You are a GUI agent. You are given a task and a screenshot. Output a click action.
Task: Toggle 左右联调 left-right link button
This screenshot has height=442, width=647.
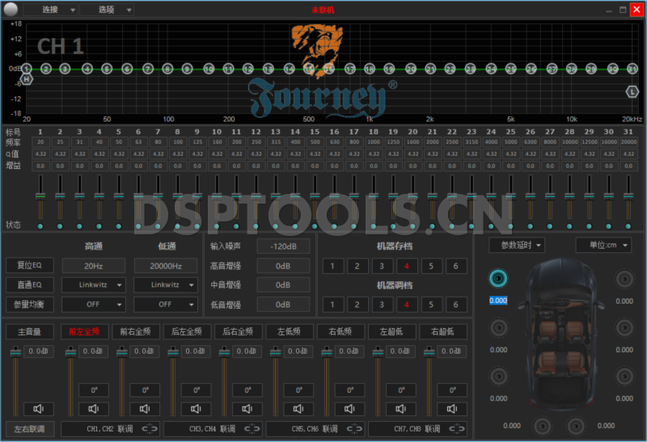(x=30, y=428)
